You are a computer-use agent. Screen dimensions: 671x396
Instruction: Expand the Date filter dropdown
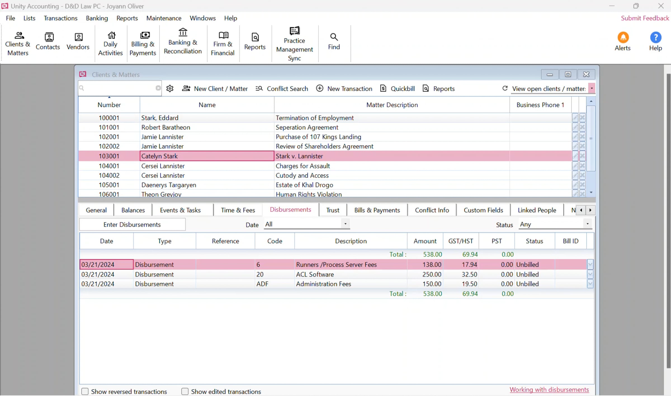click(345, 224)
